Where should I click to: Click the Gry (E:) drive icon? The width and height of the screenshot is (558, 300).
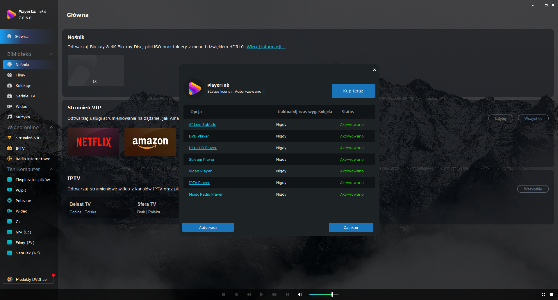(10, 232)
